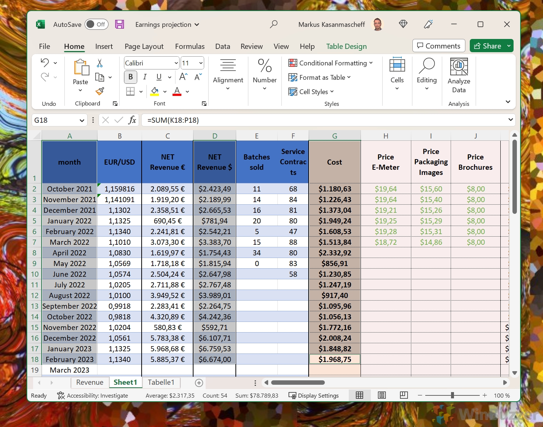The image size is (543, 427).
Task: Apply italic formatting
Action: coord(145,77)
